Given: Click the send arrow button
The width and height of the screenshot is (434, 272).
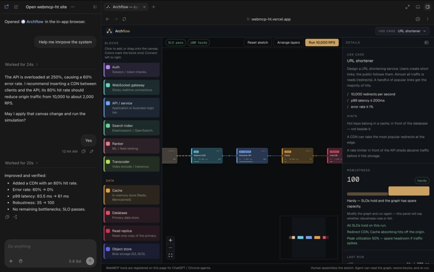Looking at the screenshot, I should 90,261.
